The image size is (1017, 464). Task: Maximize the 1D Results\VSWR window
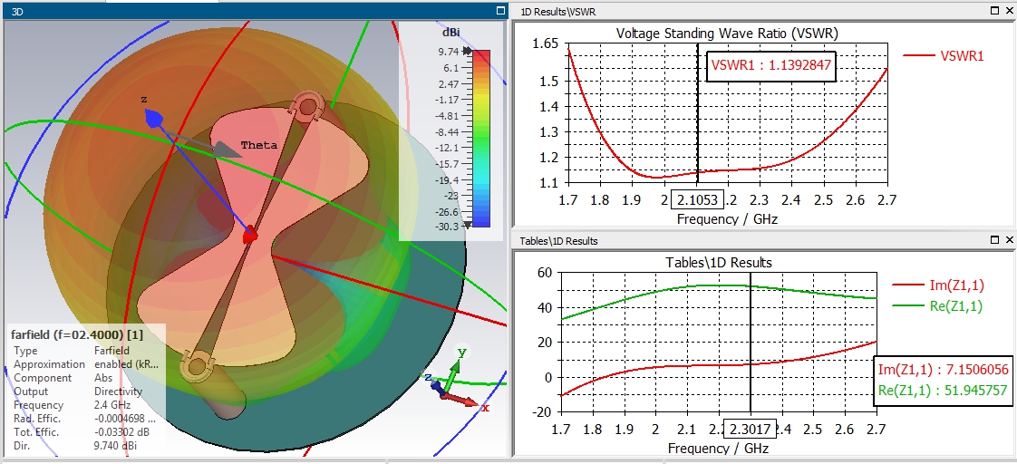tap(995, 11)
